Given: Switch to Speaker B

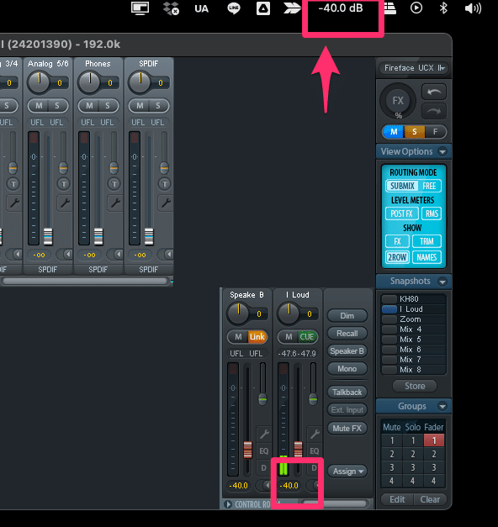Looking at the screenshot, I should 347,351.
